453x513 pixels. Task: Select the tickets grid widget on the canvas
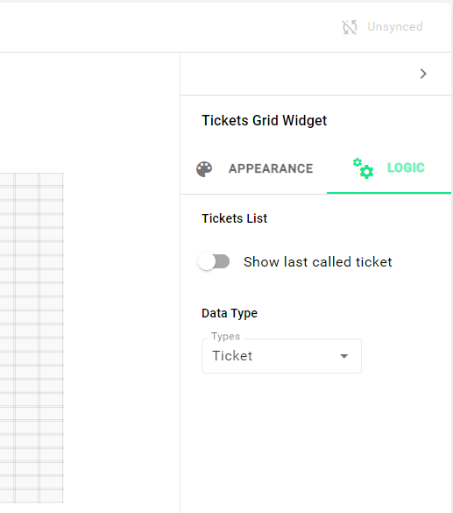click(32, 338)
